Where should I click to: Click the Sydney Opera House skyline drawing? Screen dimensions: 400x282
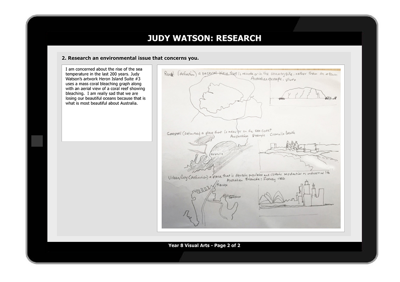pyautogui.click(x=271, y=199)
